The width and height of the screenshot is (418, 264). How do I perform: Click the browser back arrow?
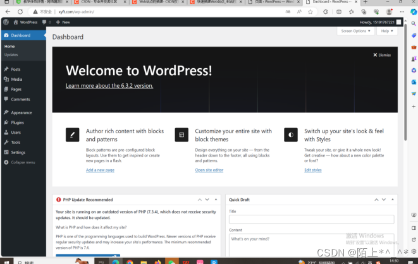[8, 12]
